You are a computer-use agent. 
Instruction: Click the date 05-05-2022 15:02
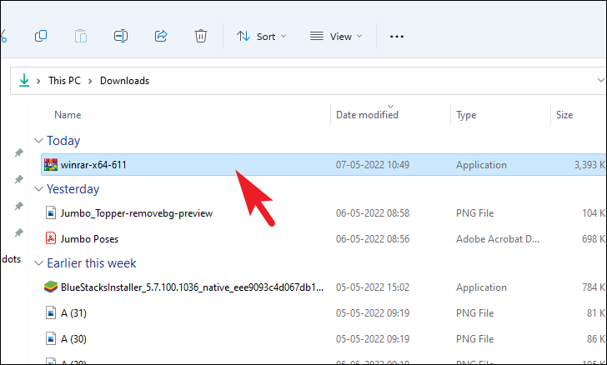[x=373, y=287]
